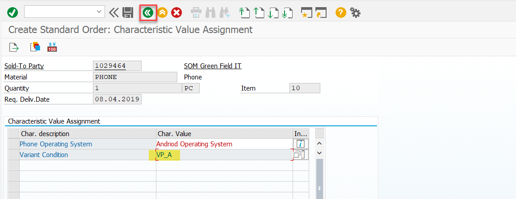Click the Char. Value column header
Image resolution: width=516 pixels, height=199 pixels.
[x=224, y=133]
